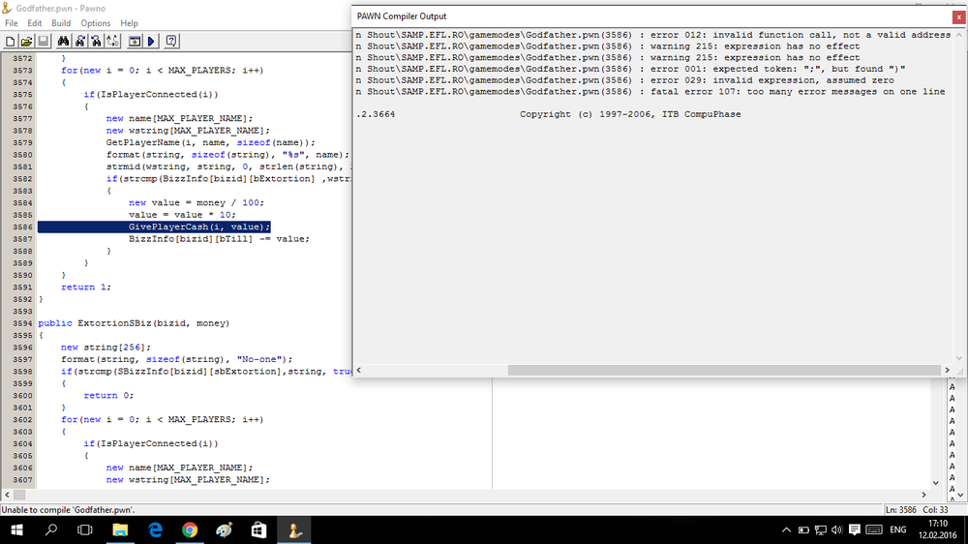Click the editor horizontal scroll right arrow
Image resolution: width=968 pixels, height=544 pixels.
[x=923, y=495]
